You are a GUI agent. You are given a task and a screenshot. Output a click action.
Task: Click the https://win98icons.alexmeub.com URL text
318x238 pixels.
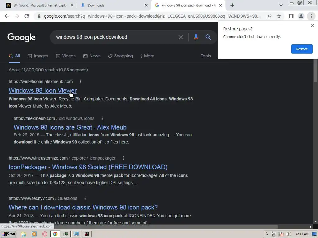41,82
